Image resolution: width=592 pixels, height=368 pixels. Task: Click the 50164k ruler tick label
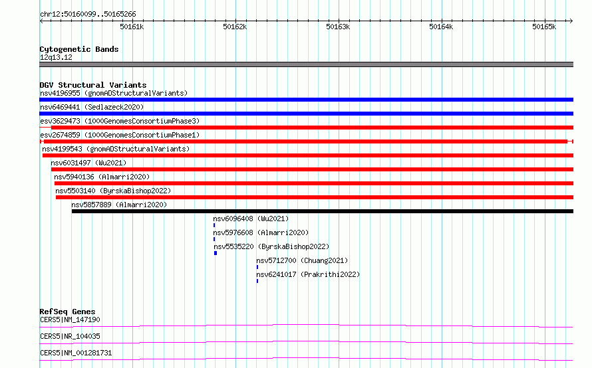pyautogui.click(x=441, y=27)
